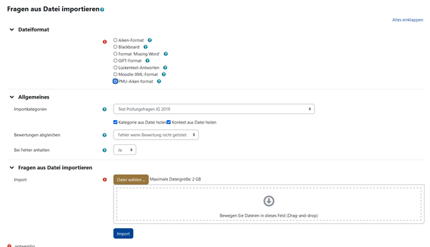430x247 pixels.
Task: Click the drag-and-drop file area
Action: [x=269, y=204]
